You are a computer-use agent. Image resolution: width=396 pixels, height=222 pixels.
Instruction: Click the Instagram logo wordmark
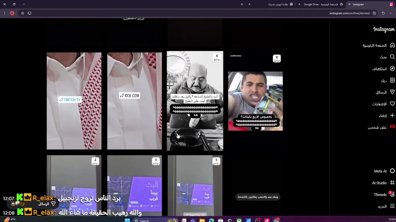point(384,29)
